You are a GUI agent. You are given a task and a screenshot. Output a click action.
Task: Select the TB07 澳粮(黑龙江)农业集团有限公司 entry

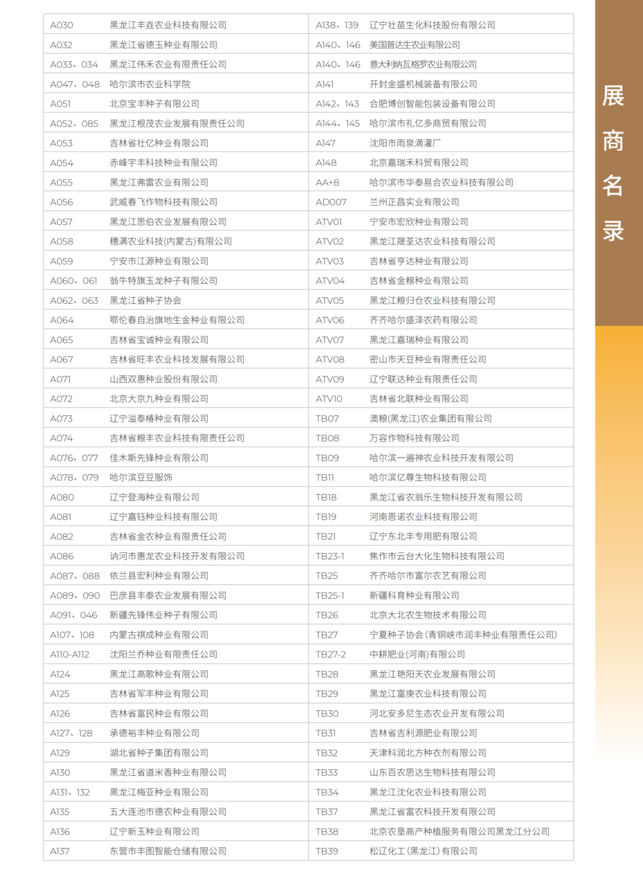[441, 418]
